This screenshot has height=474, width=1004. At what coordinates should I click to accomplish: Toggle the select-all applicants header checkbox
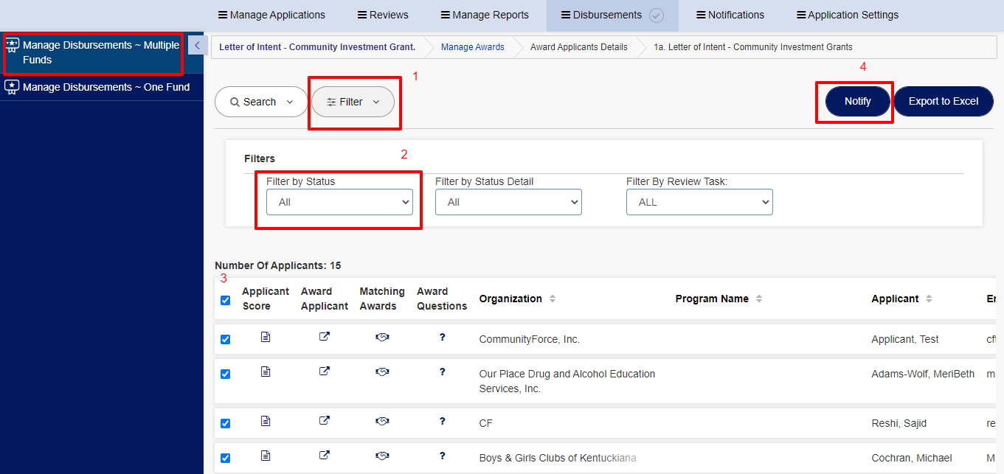pos(225,301)
